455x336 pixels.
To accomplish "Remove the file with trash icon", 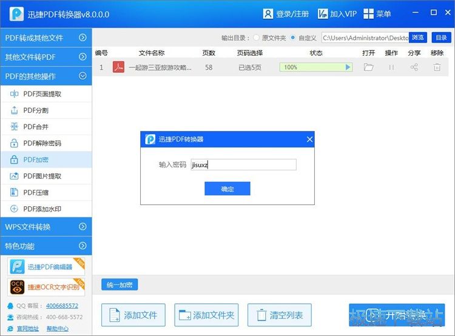I will (x=437, y=67).
